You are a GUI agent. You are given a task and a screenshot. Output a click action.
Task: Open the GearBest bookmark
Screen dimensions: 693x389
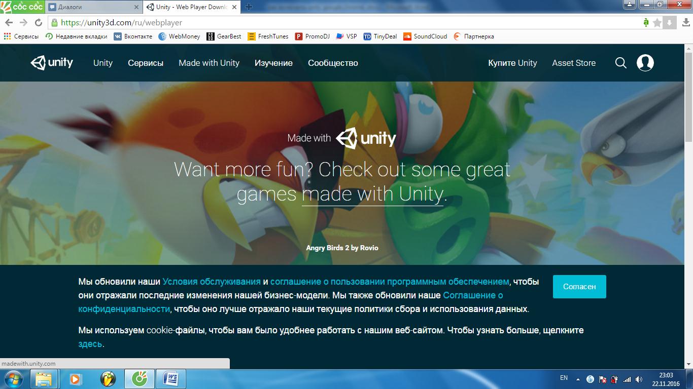point(224,36)
